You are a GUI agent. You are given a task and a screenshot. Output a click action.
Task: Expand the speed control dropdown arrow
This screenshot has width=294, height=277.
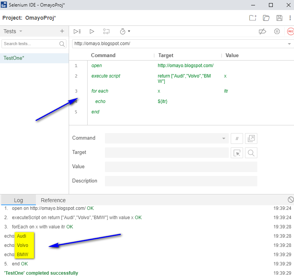(x=129, y=31)
